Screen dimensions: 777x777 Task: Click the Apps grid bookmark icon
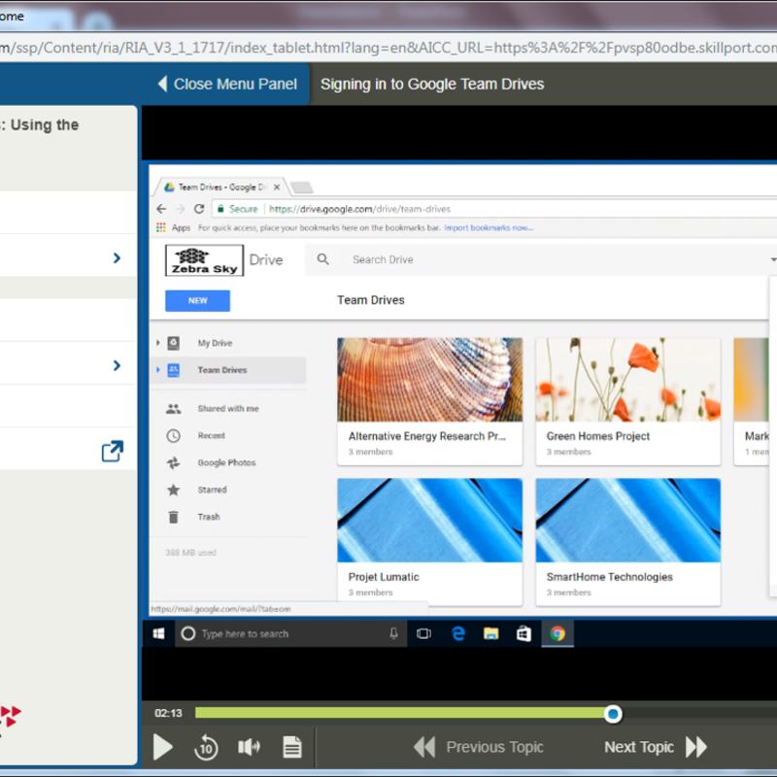(160, 227)
